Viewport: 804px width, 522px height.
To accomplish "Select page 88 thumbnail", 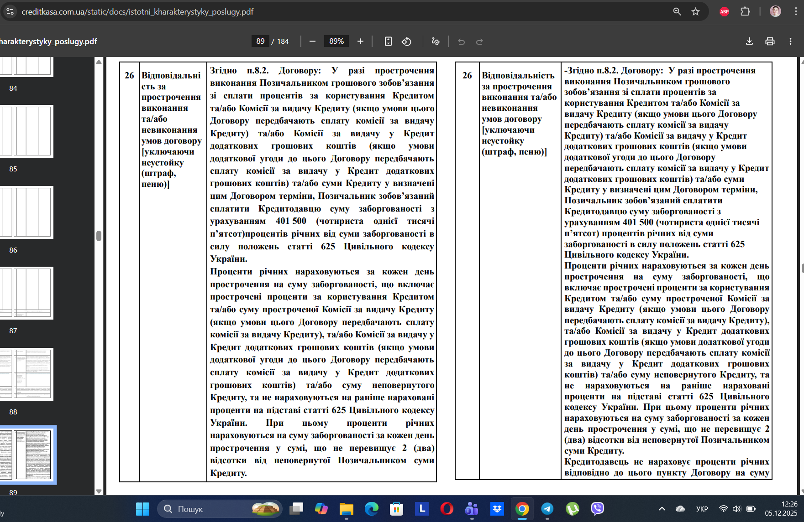I will coord(26,374).
